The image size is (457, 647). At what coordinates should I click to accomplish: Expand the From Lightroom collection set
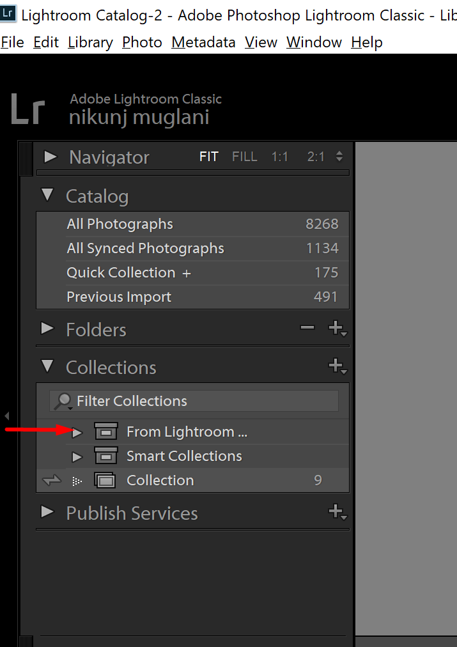point(77,432)
